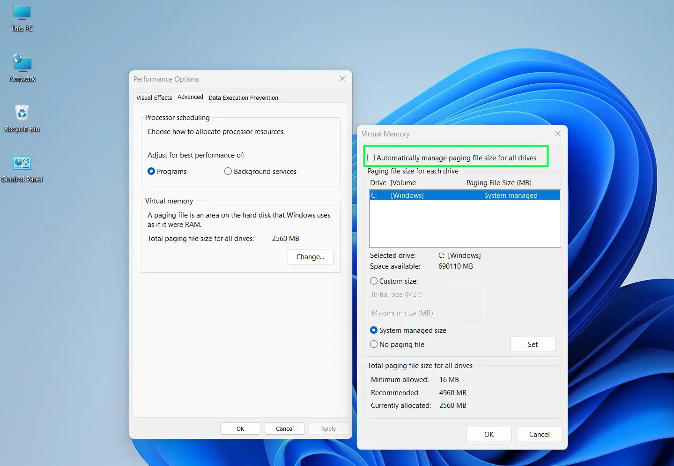Select the C: [Windows] drive entry
This screenshot has width=674, height=466.
pyautogui.click(x=465, y=195)
